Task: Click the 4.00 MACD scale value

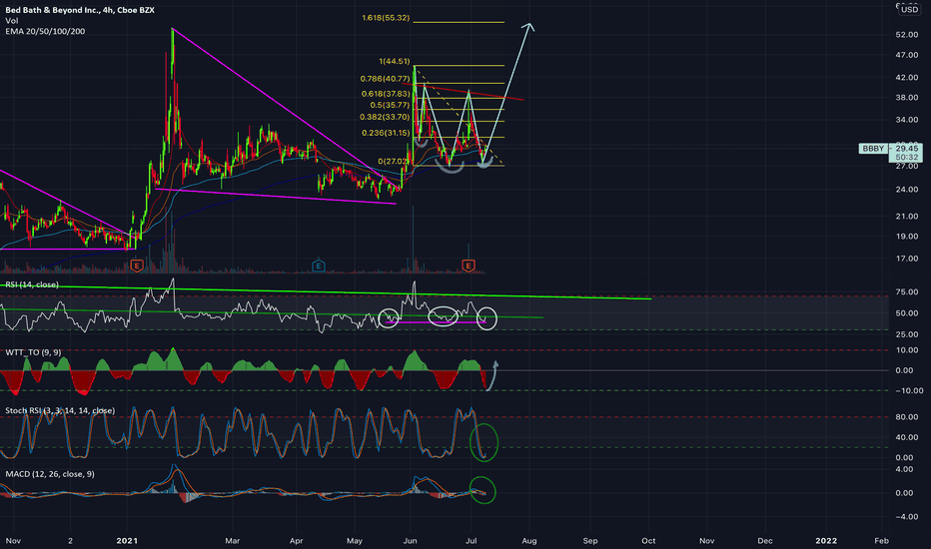Action: (904, 469)
